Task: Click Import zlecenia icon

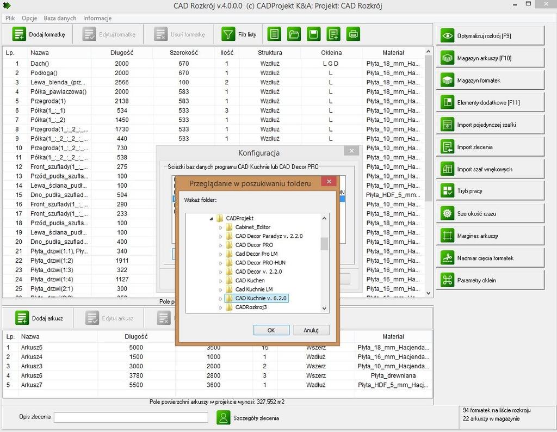Action: 447,147
